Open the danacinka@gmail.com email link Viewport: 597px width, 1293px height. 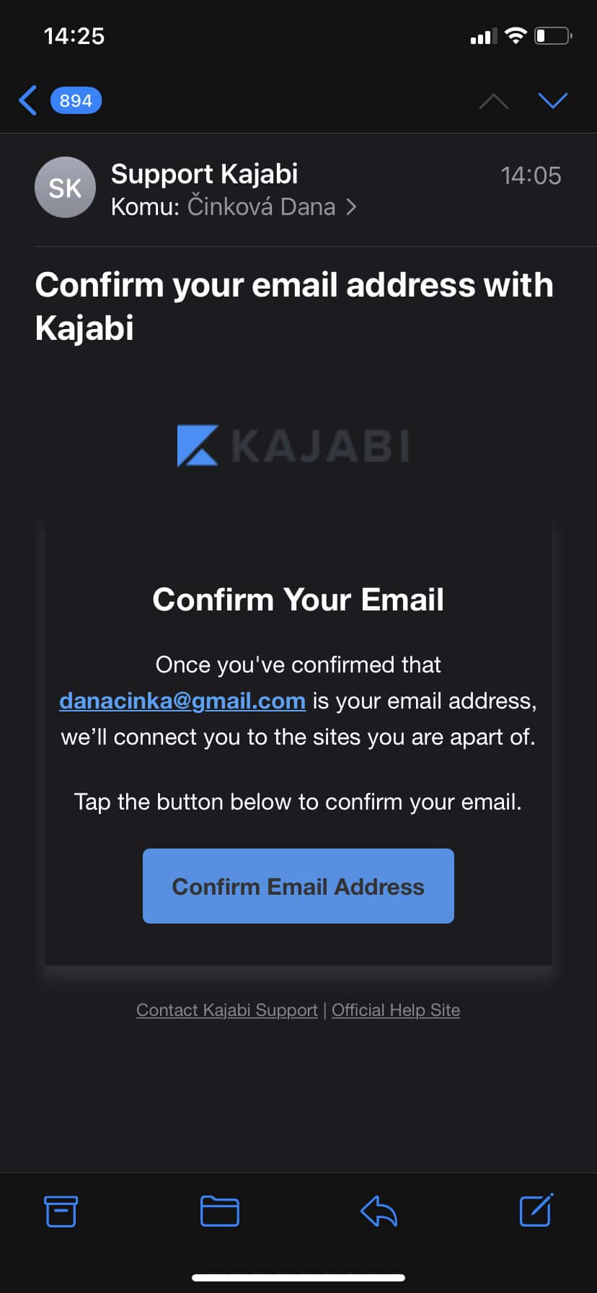pos(182,701)
